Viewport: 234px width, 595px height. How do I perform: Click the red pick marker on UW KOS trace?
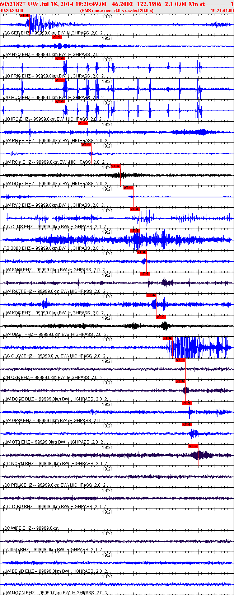point(151,295)
